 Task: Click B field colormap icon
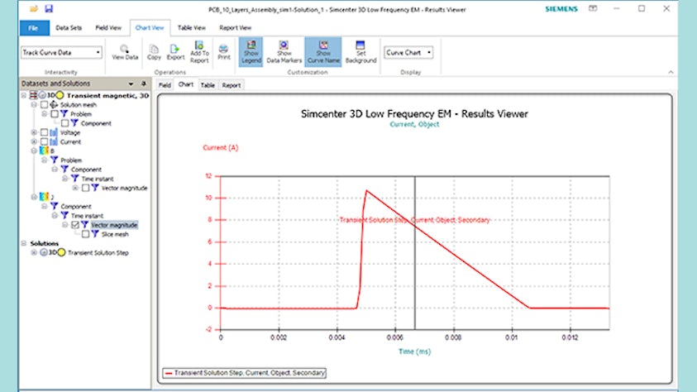44,151
